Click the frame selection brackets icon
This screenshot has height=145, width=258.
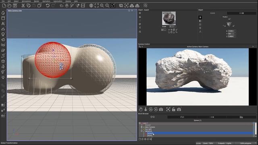point(96,6)
